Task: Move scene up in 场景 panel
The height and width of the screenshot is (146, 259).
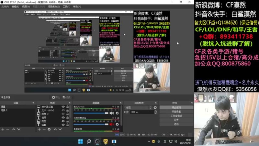Action: (x=14, y=129)
